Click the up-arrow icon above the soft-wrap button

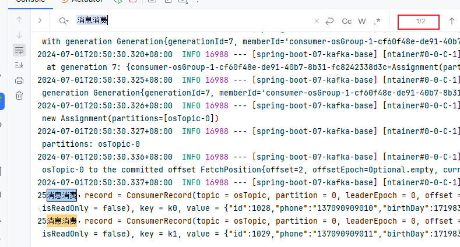19,20
